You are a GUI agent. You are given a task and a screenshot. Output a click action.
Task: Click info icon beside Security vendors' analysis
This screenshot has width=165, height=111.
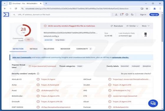(38, 74)
